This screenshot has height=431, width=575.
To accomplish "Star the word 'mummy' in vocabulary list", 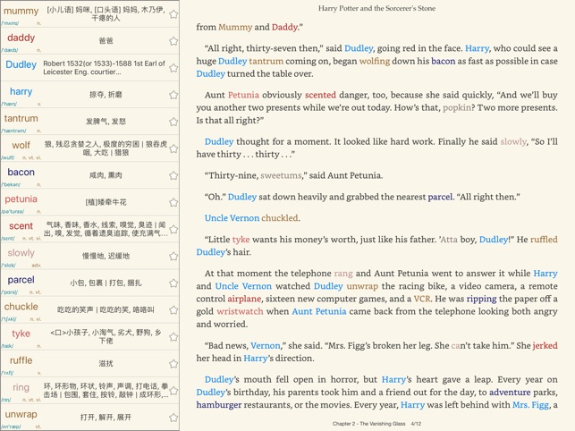I will tap(173, 14).
